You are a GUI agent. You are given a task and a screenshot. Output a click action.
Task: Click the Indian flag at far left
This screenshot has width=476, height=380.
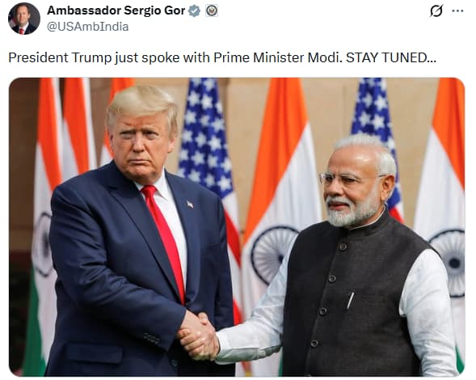45,225
